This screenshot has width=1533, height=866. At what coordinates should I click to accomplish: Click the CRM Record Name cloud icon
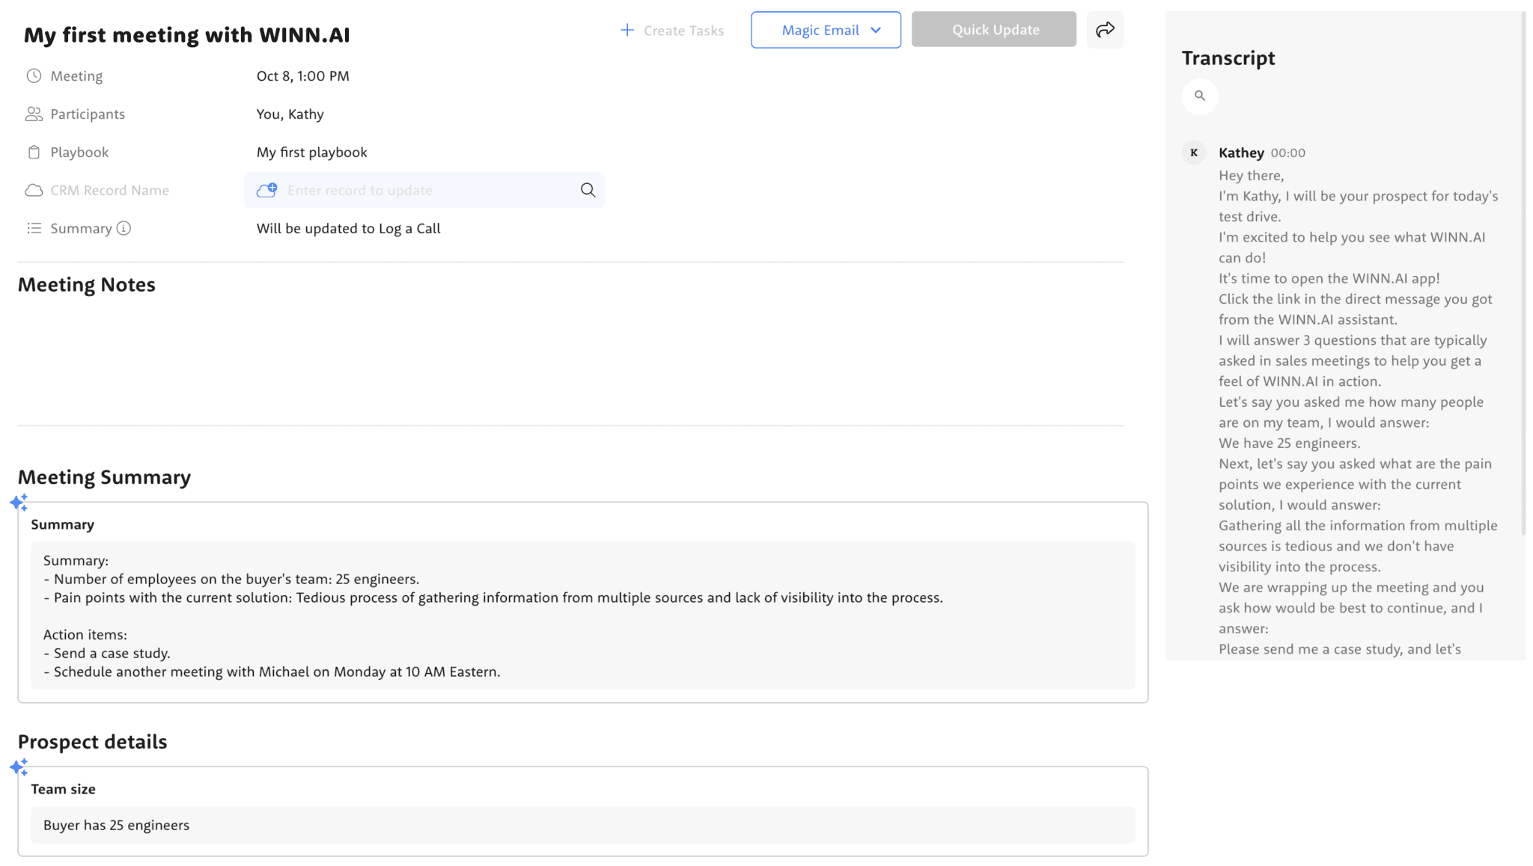tap(34, 190)
